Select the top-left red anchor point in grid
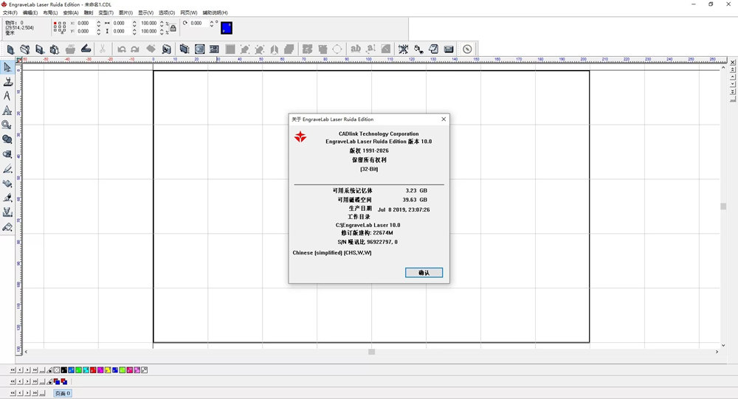This screenshot has height=399, width=738. (x=55, y=23)
